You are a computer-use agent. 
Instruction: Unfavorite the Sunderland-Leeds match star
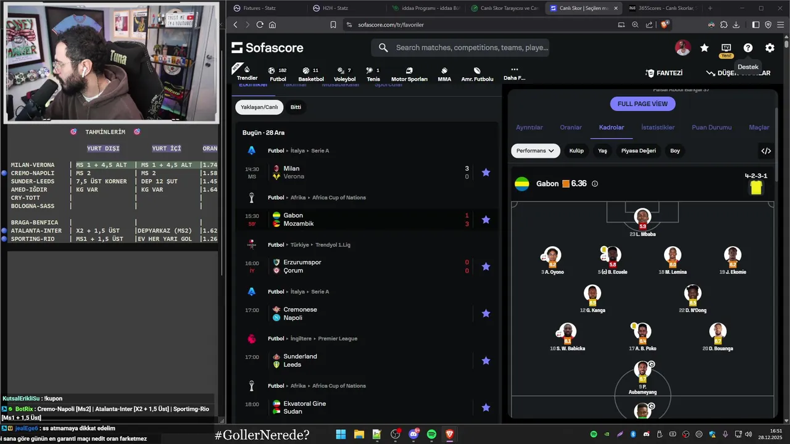(x=486, y=361)
